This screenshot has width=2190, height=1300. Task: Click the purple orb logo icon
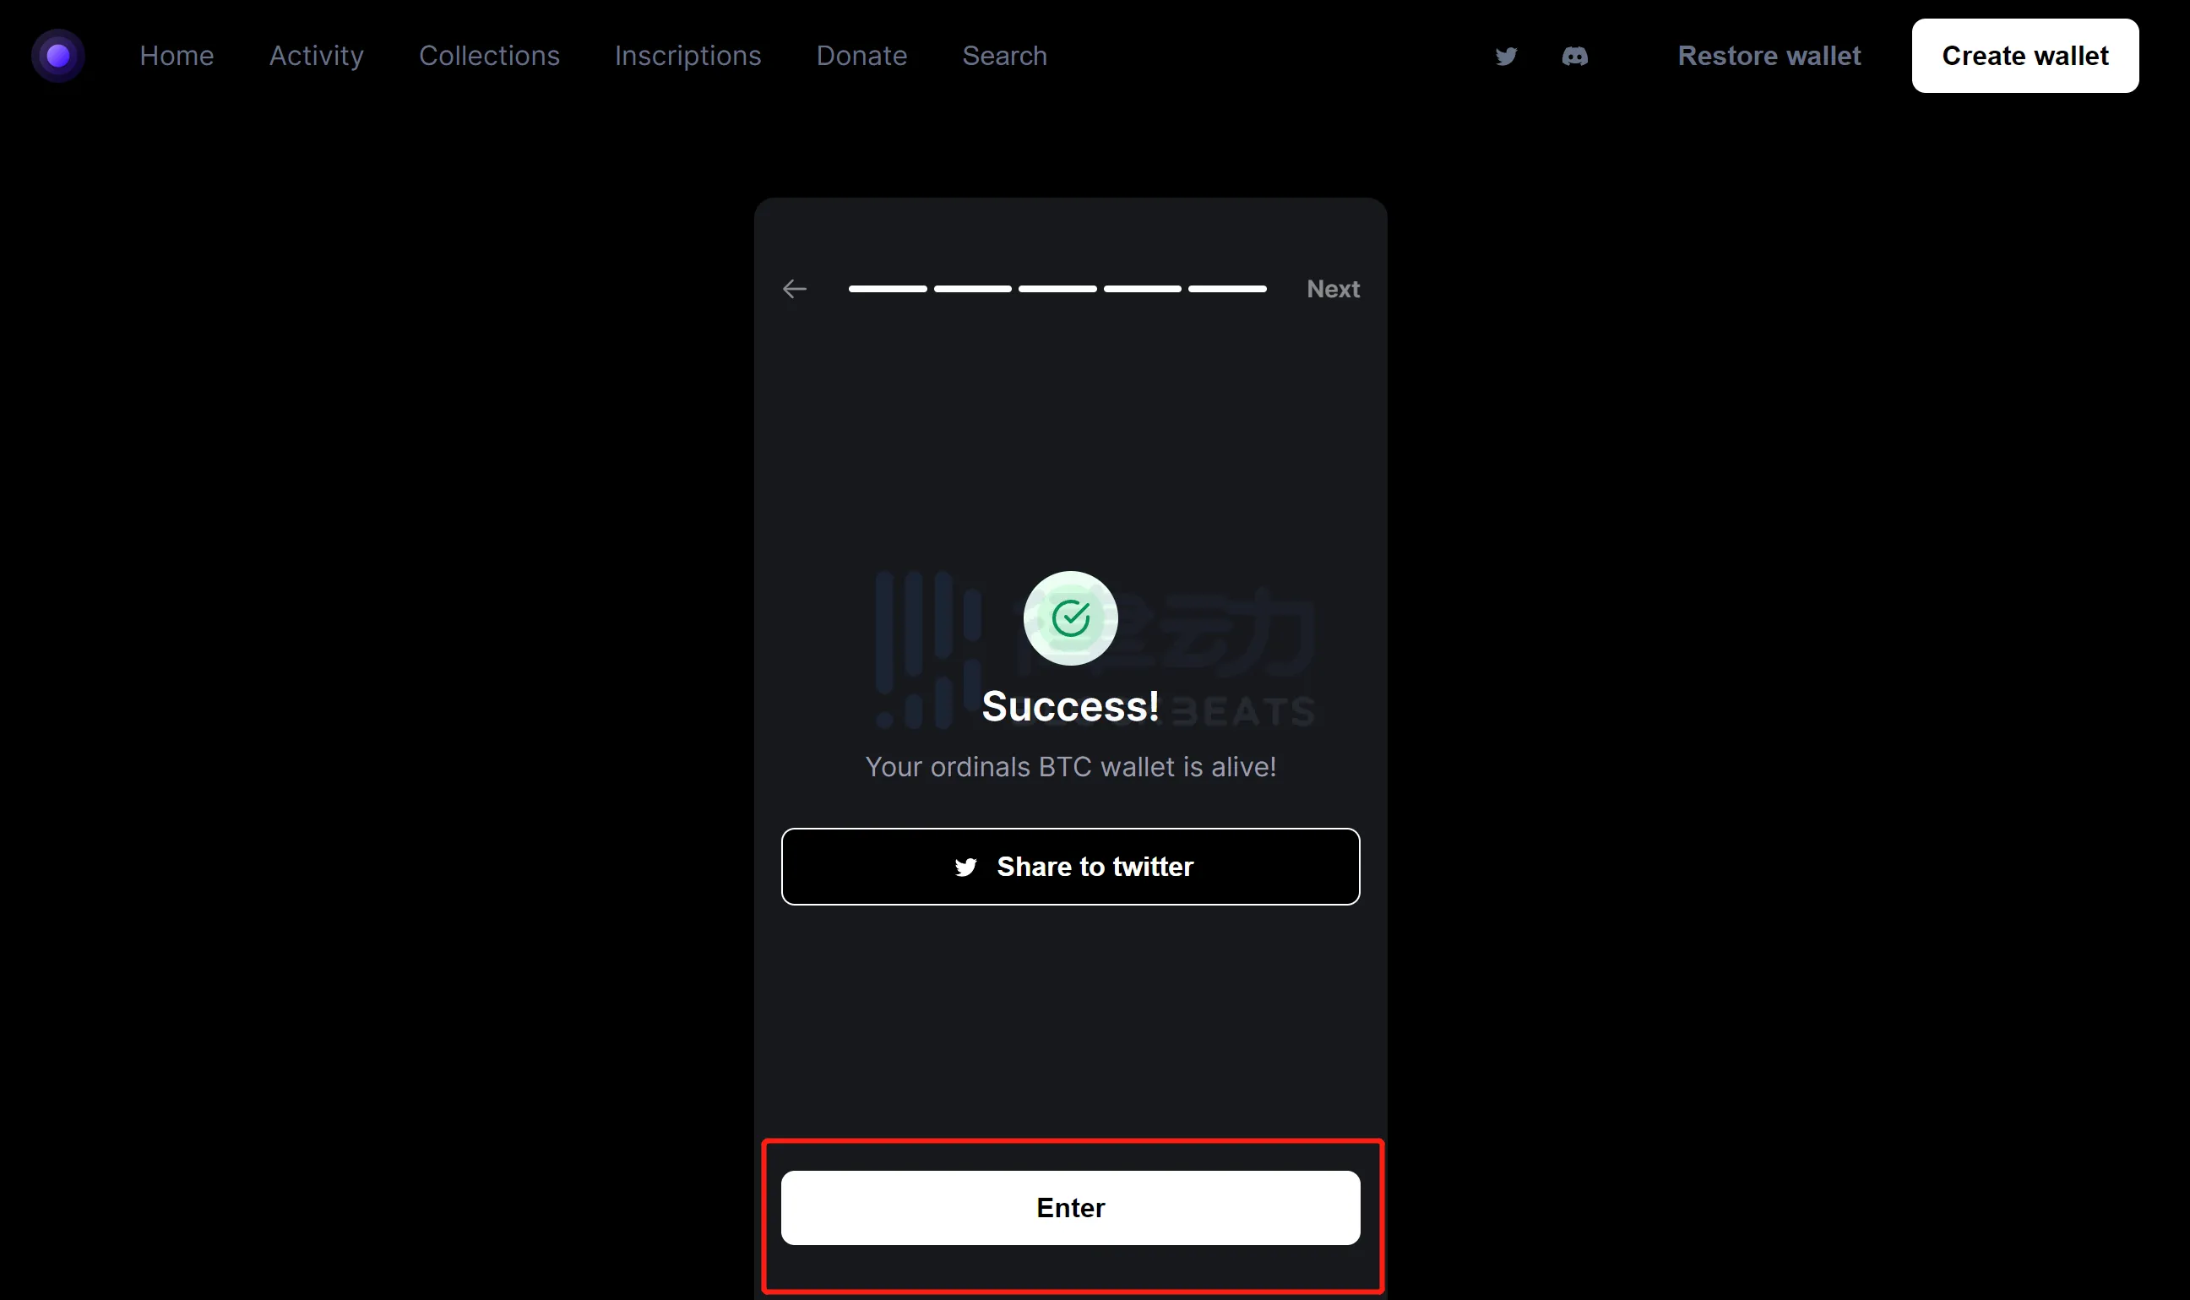[x=57, y=56]
